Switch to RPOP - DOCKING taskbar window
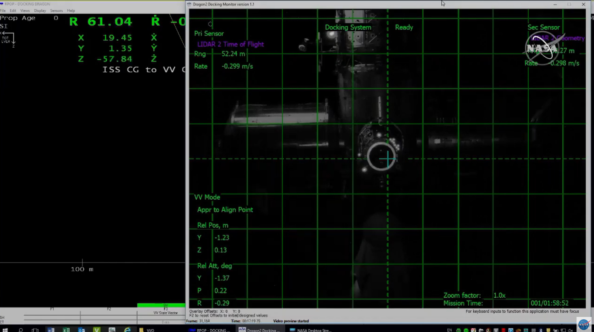This screenshot has width=594, height=332. pos(209,330)
